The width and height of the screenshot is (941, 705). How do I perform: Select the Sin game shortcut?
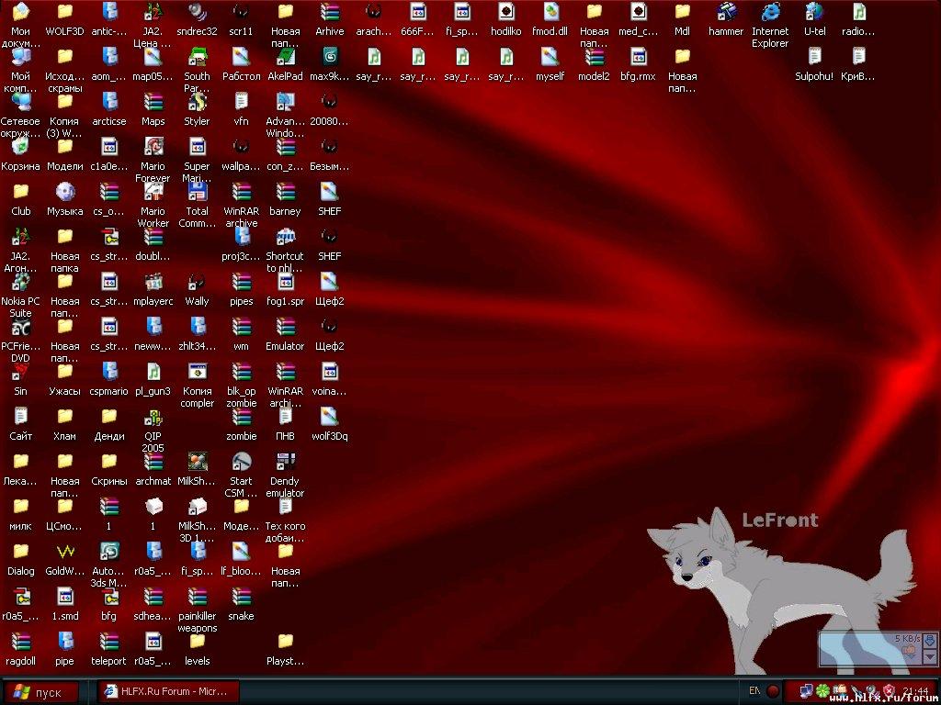[x=20, y=372]
